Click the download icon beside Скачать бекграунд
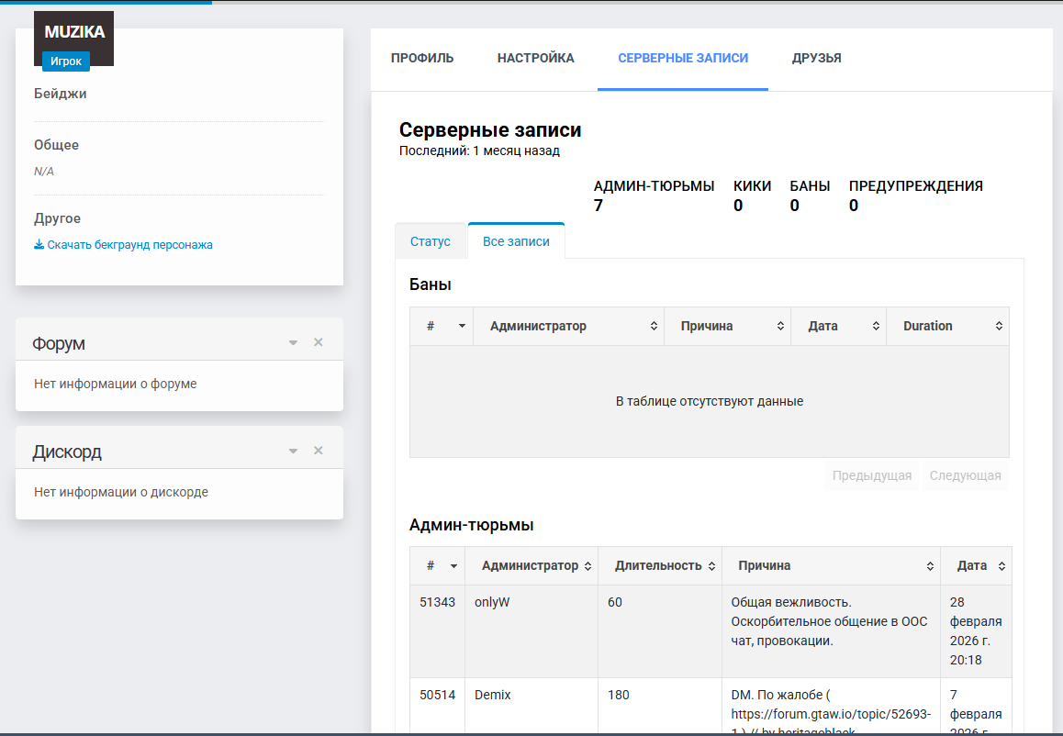Screen dimensions: 1063x736 tap(39, 245)
